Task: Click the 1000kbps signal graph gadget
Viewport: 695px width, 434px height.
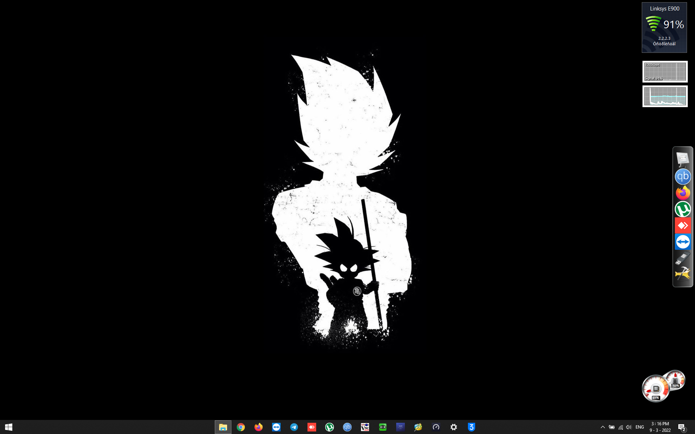Action: pos(665,72)
